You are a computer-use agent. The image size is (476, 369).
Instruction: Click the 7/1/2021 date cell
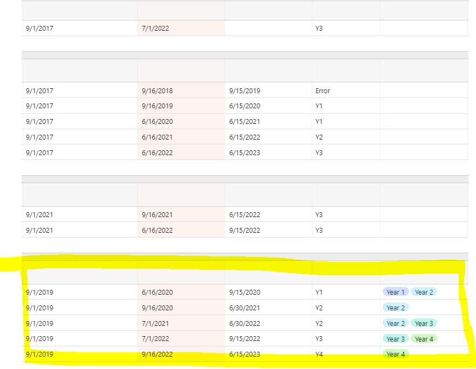pyautogui.click(x=181, y=323)
